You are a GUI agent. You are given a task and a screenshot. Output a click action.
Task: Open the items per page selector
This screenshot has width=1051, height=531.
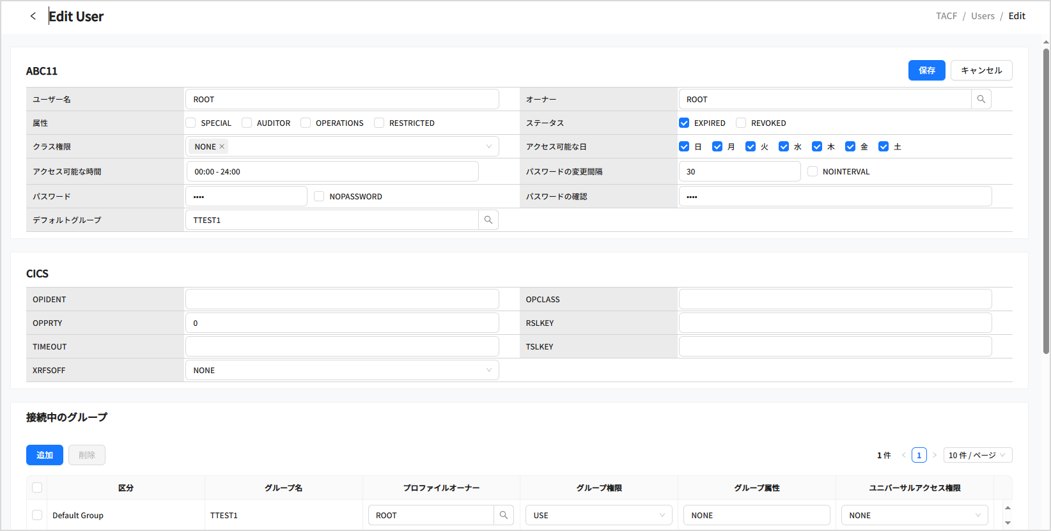click(x=977, y=455)
